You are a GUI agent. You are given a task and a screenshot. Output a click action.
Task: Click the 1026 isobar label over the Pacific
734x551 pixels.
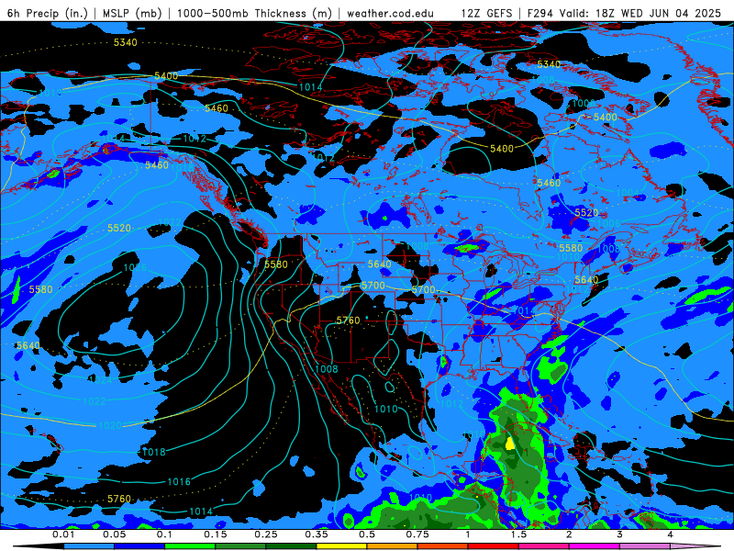coord(135,267)
